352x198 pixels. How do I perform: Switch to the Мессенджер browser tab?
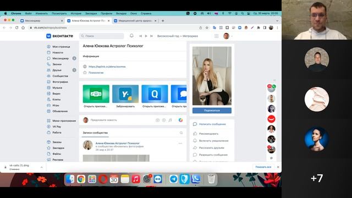tap(41, 21)
